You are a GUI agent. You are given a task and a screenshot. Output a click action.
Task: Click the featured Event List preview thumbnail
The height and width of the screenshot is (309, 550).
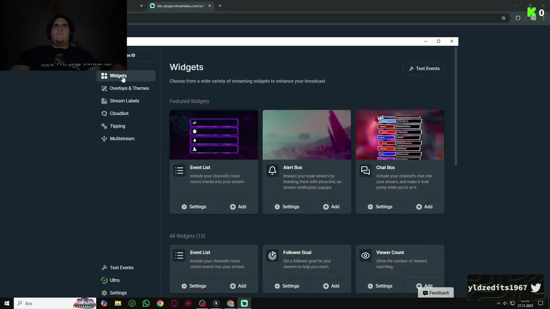tap(214, 135)
